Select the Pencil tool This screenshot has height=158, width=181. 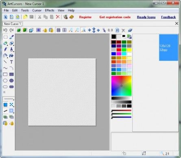pos(5,50)
